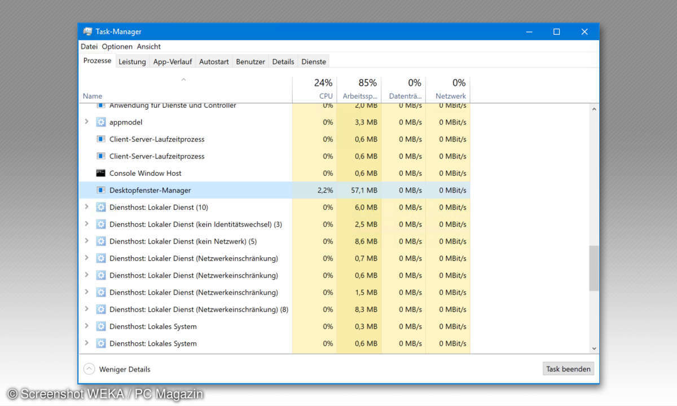Click the 2,5 MB memory value
Screen dimensions: 677x406
pos(367,224)
